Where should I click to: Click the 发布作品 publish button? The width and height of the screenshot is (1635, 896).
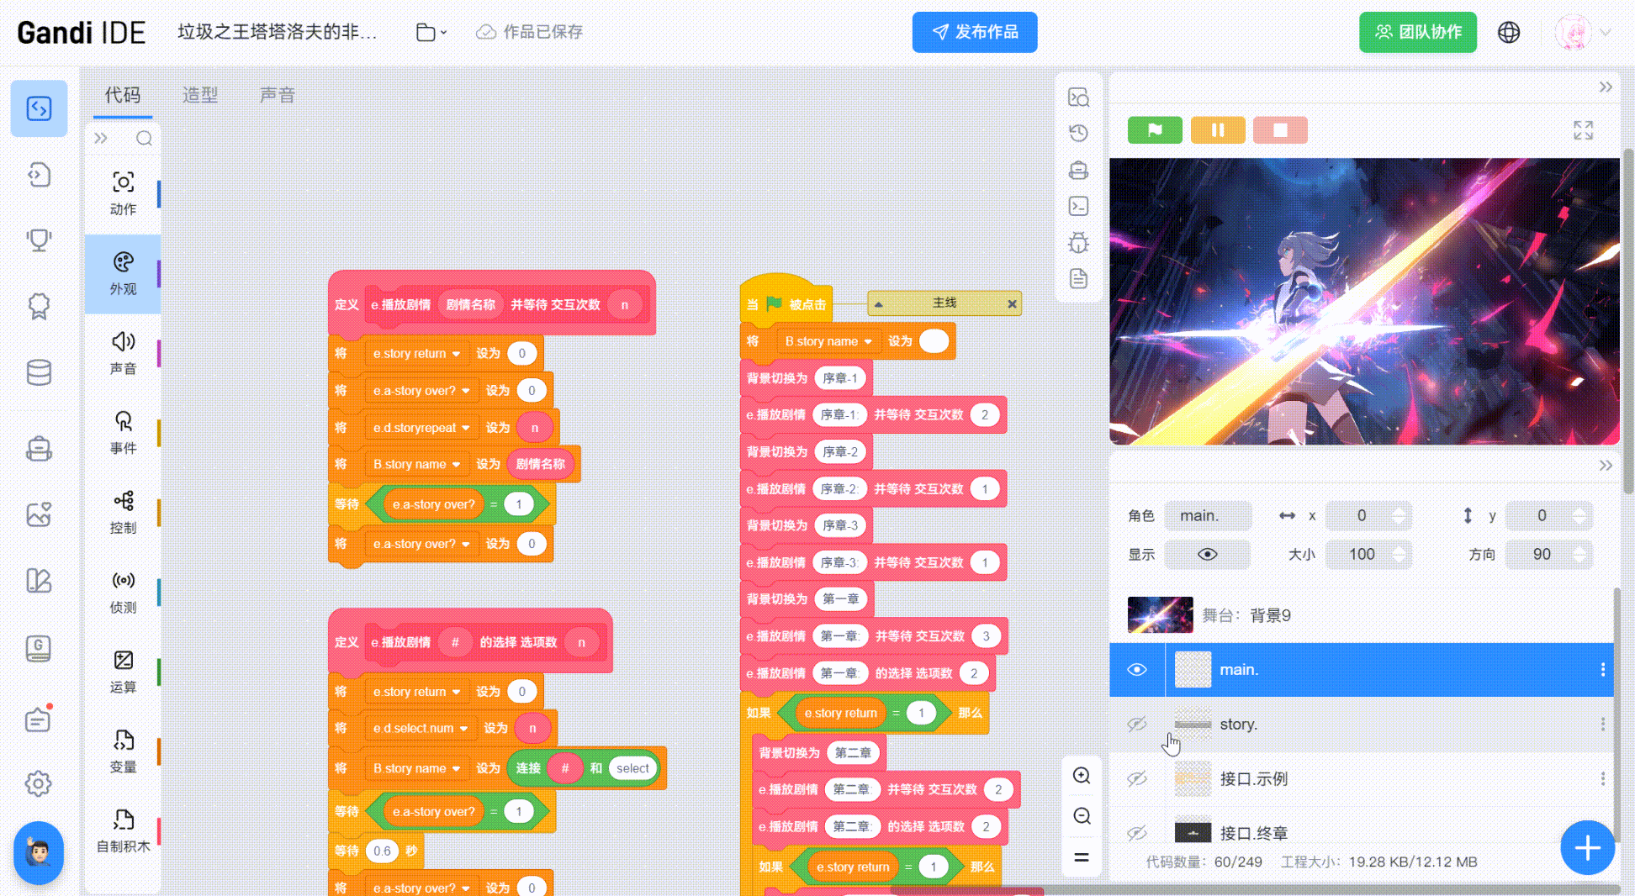(x=975, y=32)
